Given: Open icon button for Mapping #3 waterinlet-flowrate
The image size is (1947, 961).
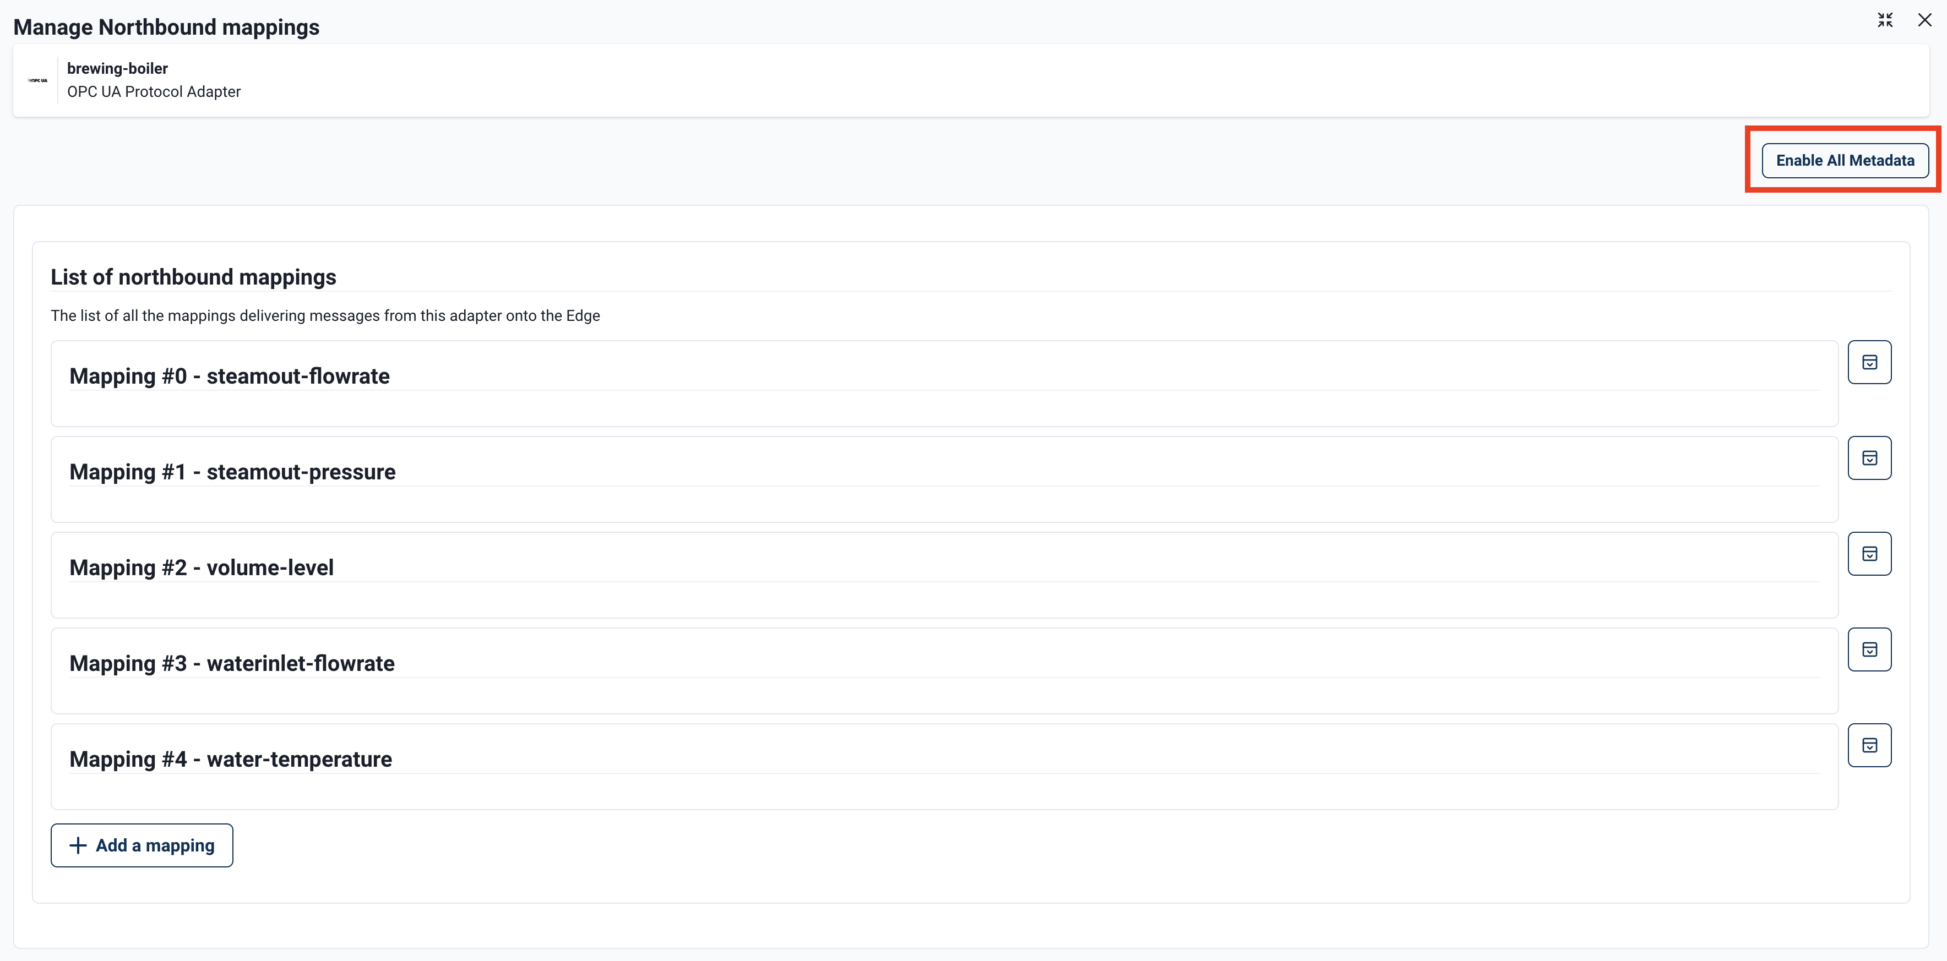Looking at the screenshot, I should pyautogui.click(x=1869, y=649).
